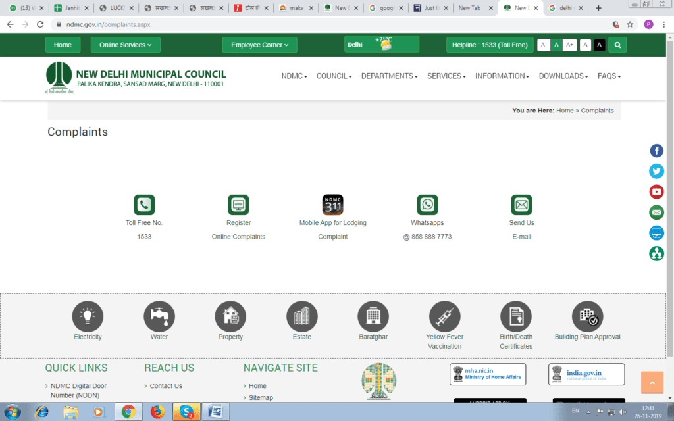Open the Whatsapps complaint icon

(x=427, y=205)
